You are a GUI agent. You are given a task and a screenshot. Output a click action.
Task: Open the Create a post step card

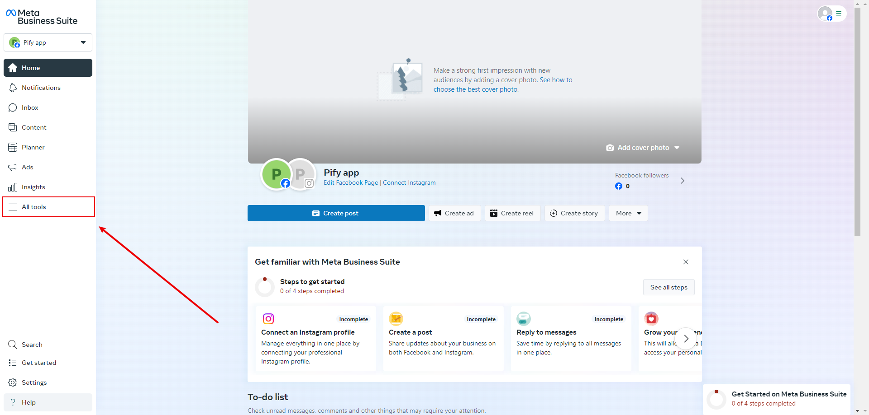444,339
